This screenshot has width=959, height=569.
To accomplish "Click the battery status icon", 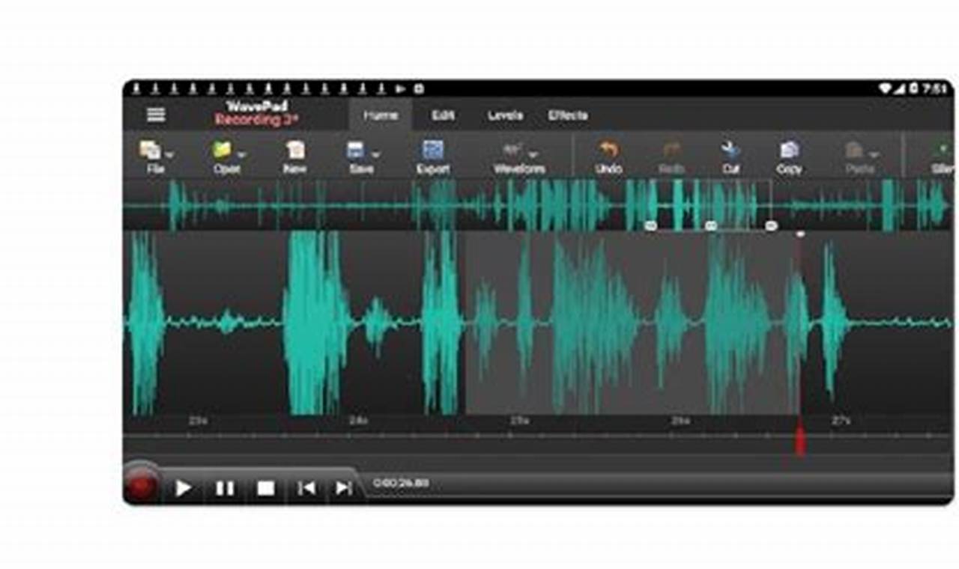I will [913, 88].
